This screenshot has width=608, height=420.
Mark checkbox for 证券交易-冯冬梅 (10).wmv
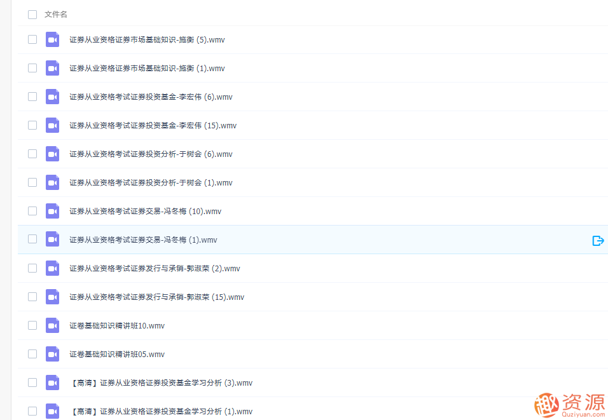32,211
